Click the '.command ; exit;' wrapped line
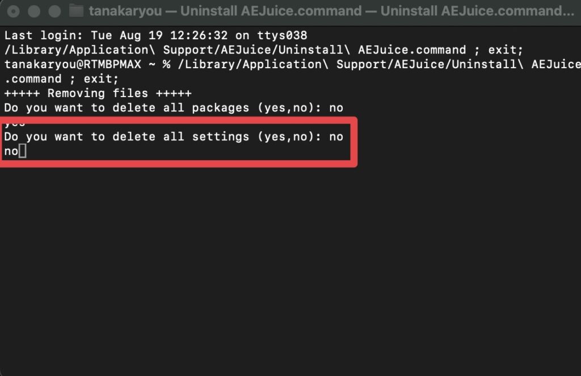 pyautogui.click(x=61, y=79)
